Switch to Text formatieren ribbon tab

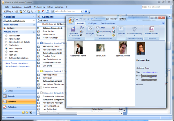coord(108,23)
